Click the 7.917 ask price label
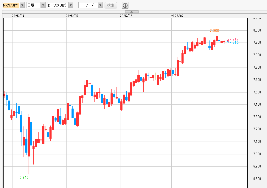The width and height of the screenshot is (267, 188). coord(234,39)
